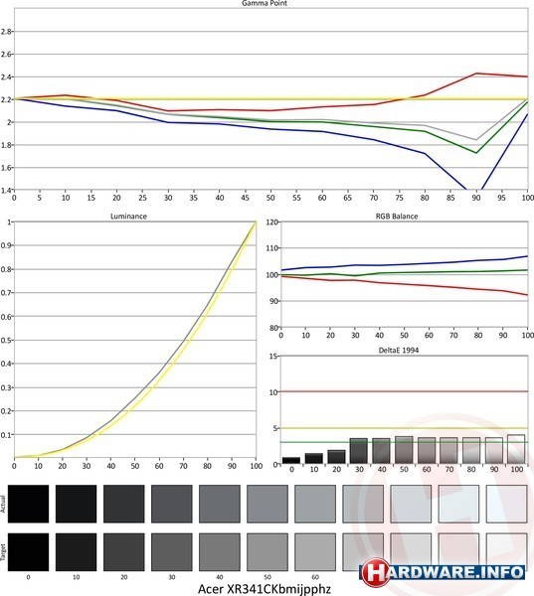
Task: Click the DeltaE bar for 30
Action: [x=359, y=451]
